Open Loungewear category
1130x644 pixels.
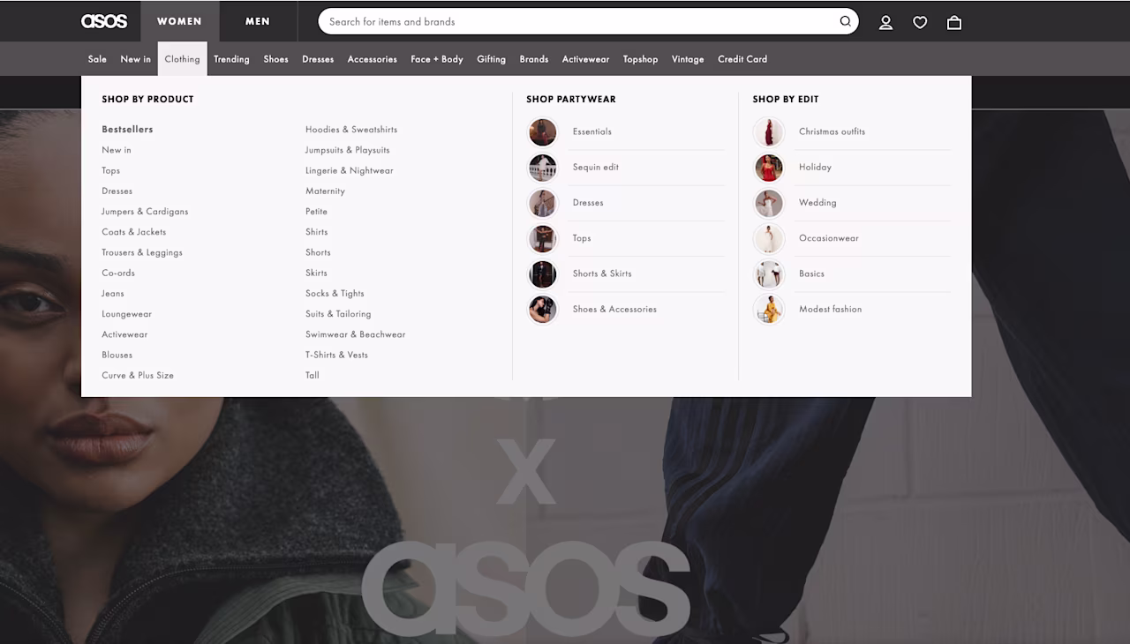pyautogui.click(x=127, y=314)
